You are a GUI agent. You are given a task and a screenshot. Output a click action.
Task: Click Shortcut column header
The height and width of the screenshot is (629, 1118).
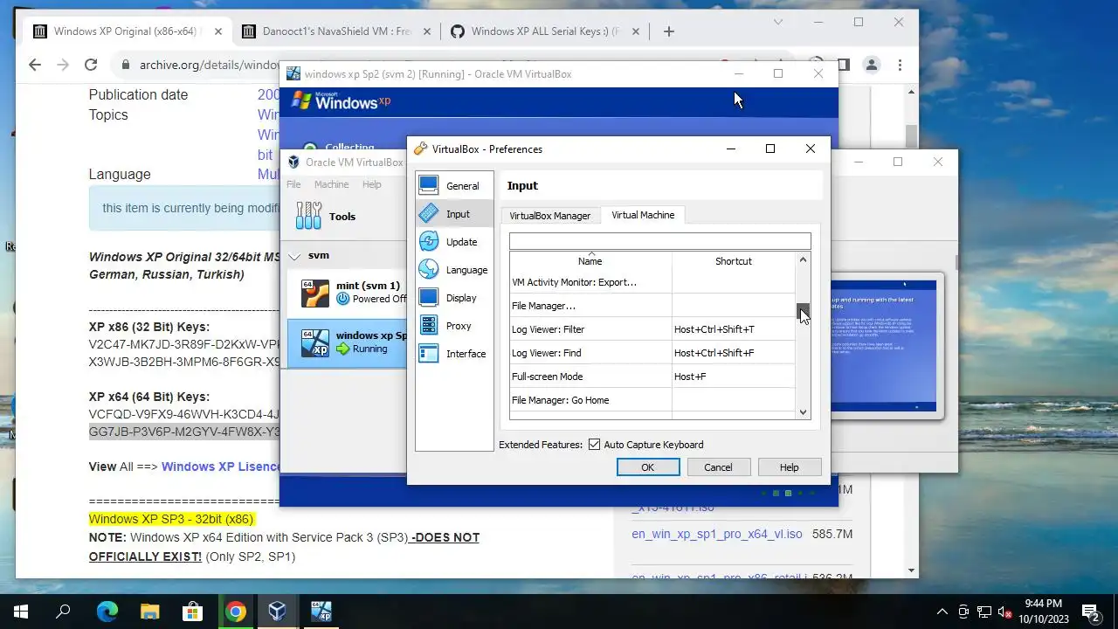pyautogui.click(x=734, y=260)
